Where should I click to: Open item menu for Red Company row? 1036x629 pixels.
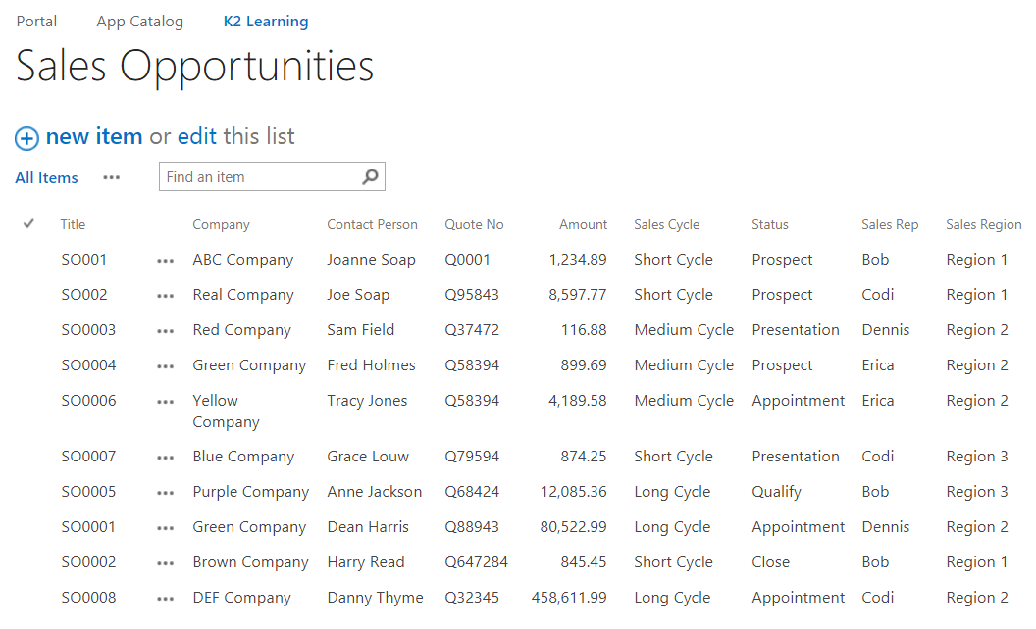coord(165,331)
